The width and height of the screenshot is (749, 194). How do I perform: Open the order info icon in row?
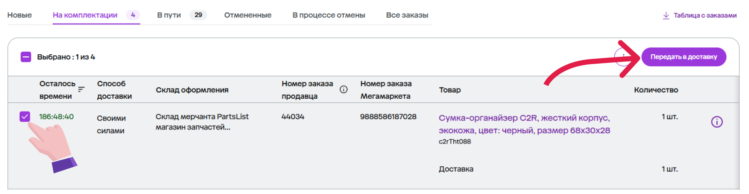pyautogui.click(x=717, y=122)
